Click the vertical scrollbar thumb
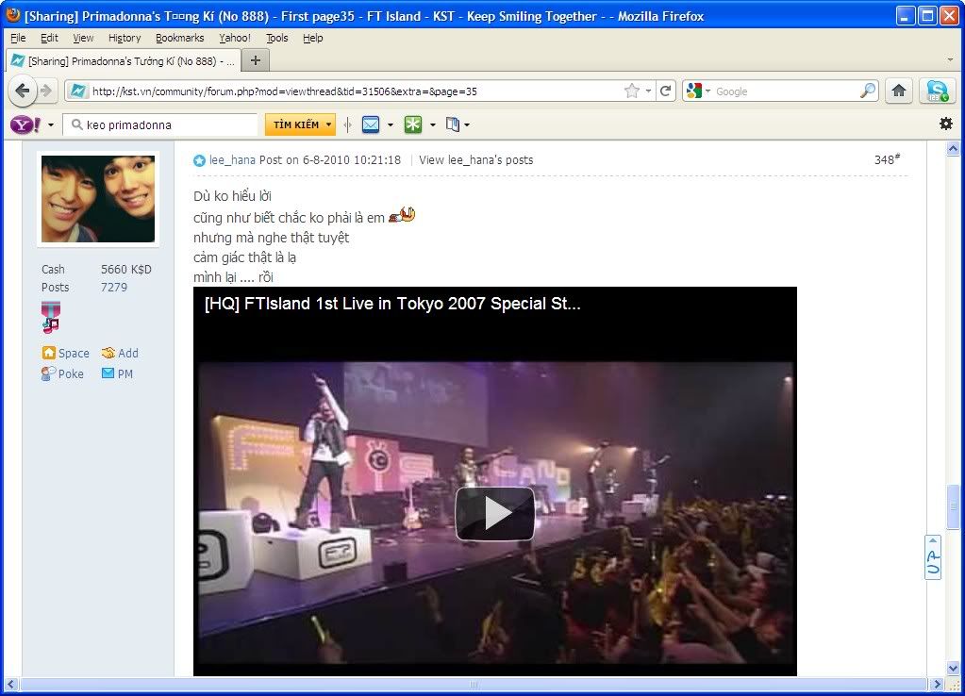The height and width of the screenshot is (696, 965). point(953,506)
